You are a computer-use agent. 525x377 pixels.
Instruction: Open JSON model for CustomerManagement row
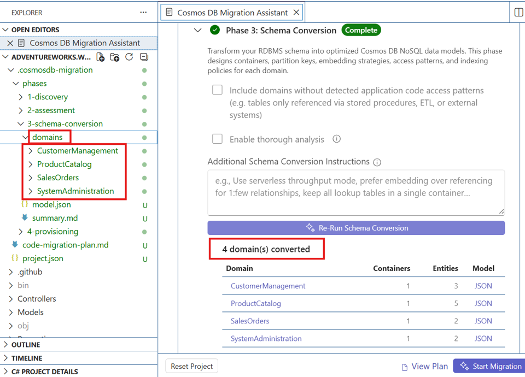483,286
